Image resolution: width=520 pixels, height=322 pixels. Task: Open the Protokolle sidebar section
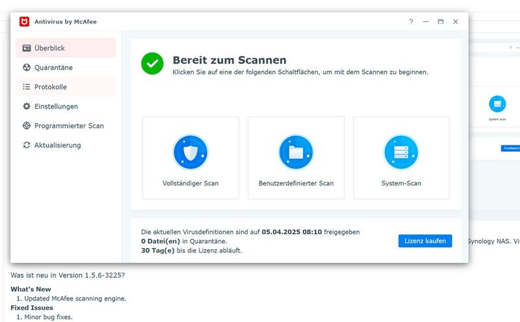[66, 87]
